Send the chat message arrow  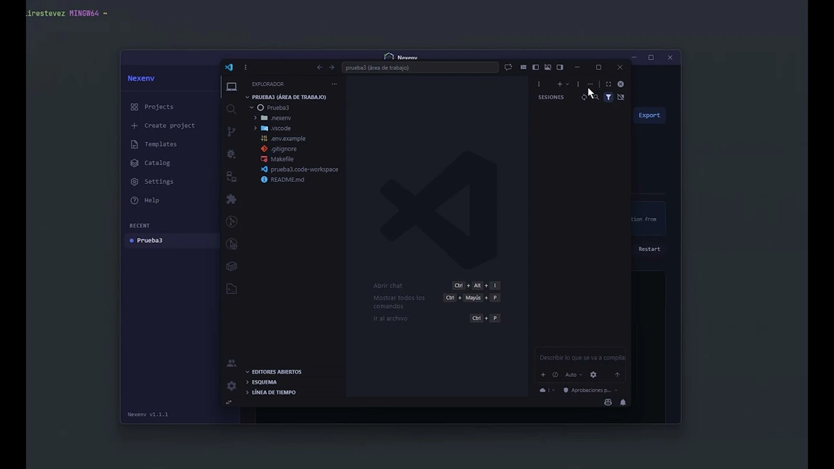(x=617, y=375)
